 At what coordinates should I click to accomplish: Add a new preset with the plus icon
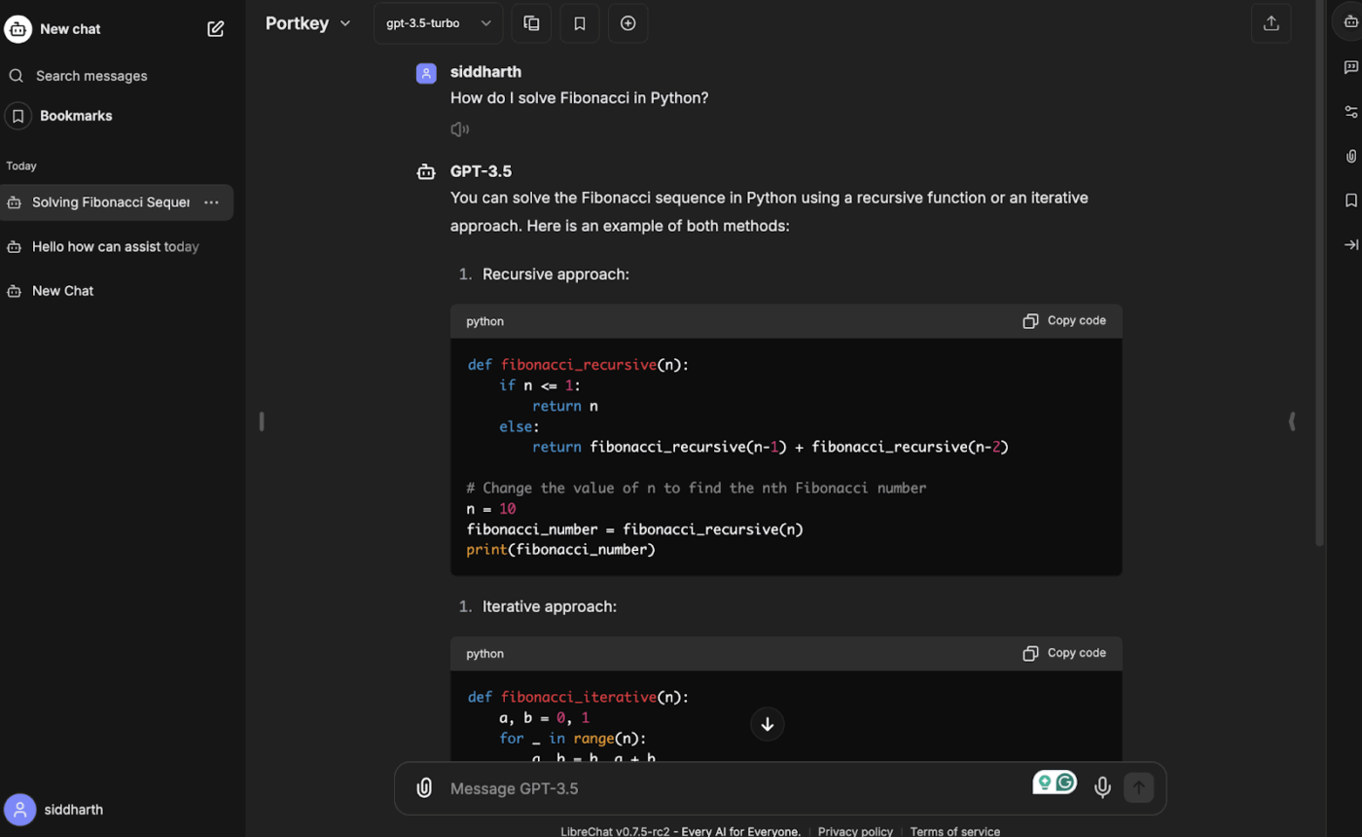click(x=627, y=22)
